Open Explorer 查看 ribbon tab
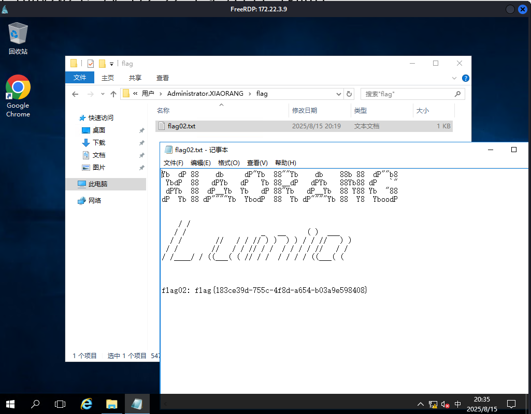Viewport: 531px width, 414px height. (x=163, y=78)
